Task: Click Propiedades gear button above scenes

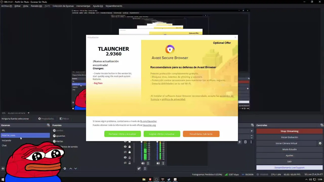Action: (46, 119)
